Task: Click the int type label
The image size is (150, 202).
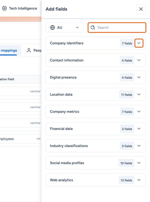Action: [x=38, y=139]
